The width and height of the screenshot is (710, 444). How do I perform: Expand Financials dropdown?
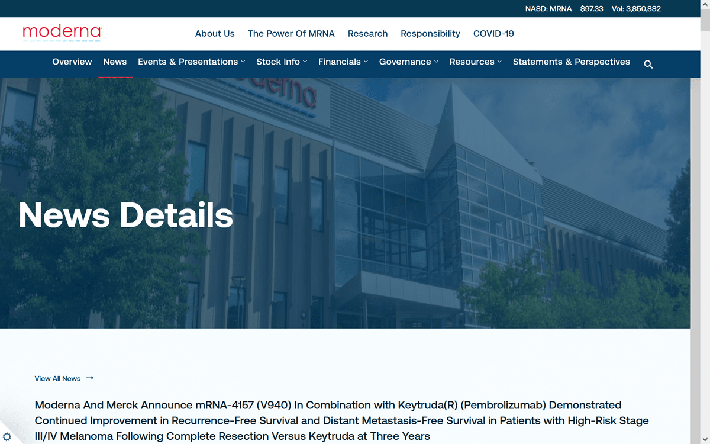coord(343,62)
